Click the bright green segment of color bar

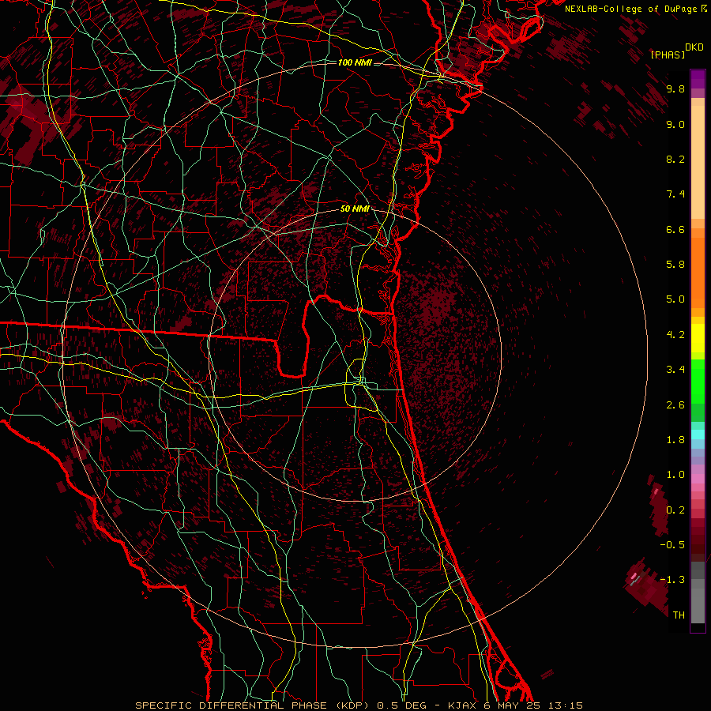[x=698, y=382]
